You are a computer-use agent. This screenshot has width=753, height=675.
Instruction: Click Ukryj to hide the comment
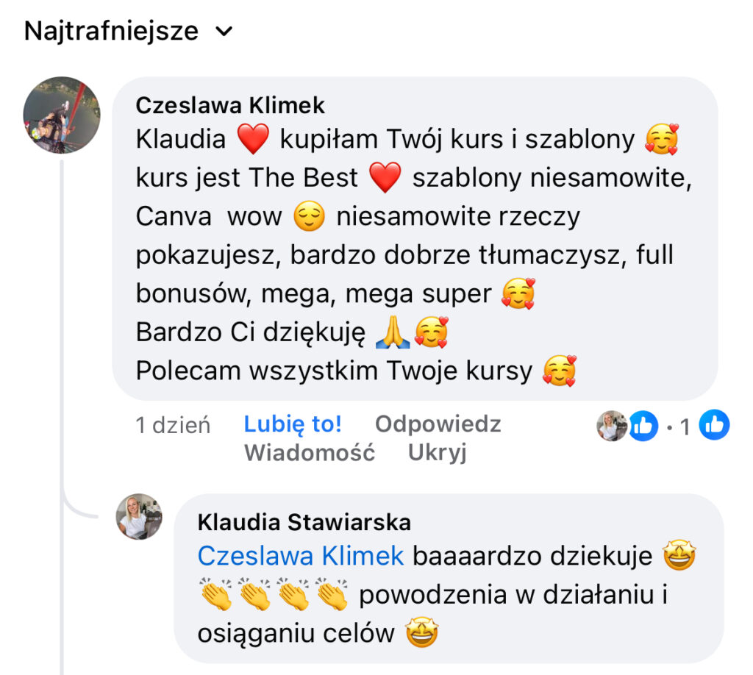click(x=437, y=453)
